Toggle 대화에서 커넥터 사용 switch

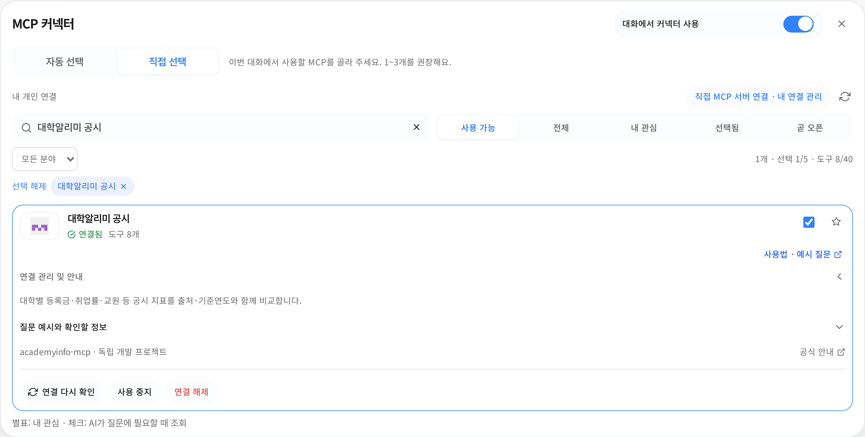pos(798,24)
